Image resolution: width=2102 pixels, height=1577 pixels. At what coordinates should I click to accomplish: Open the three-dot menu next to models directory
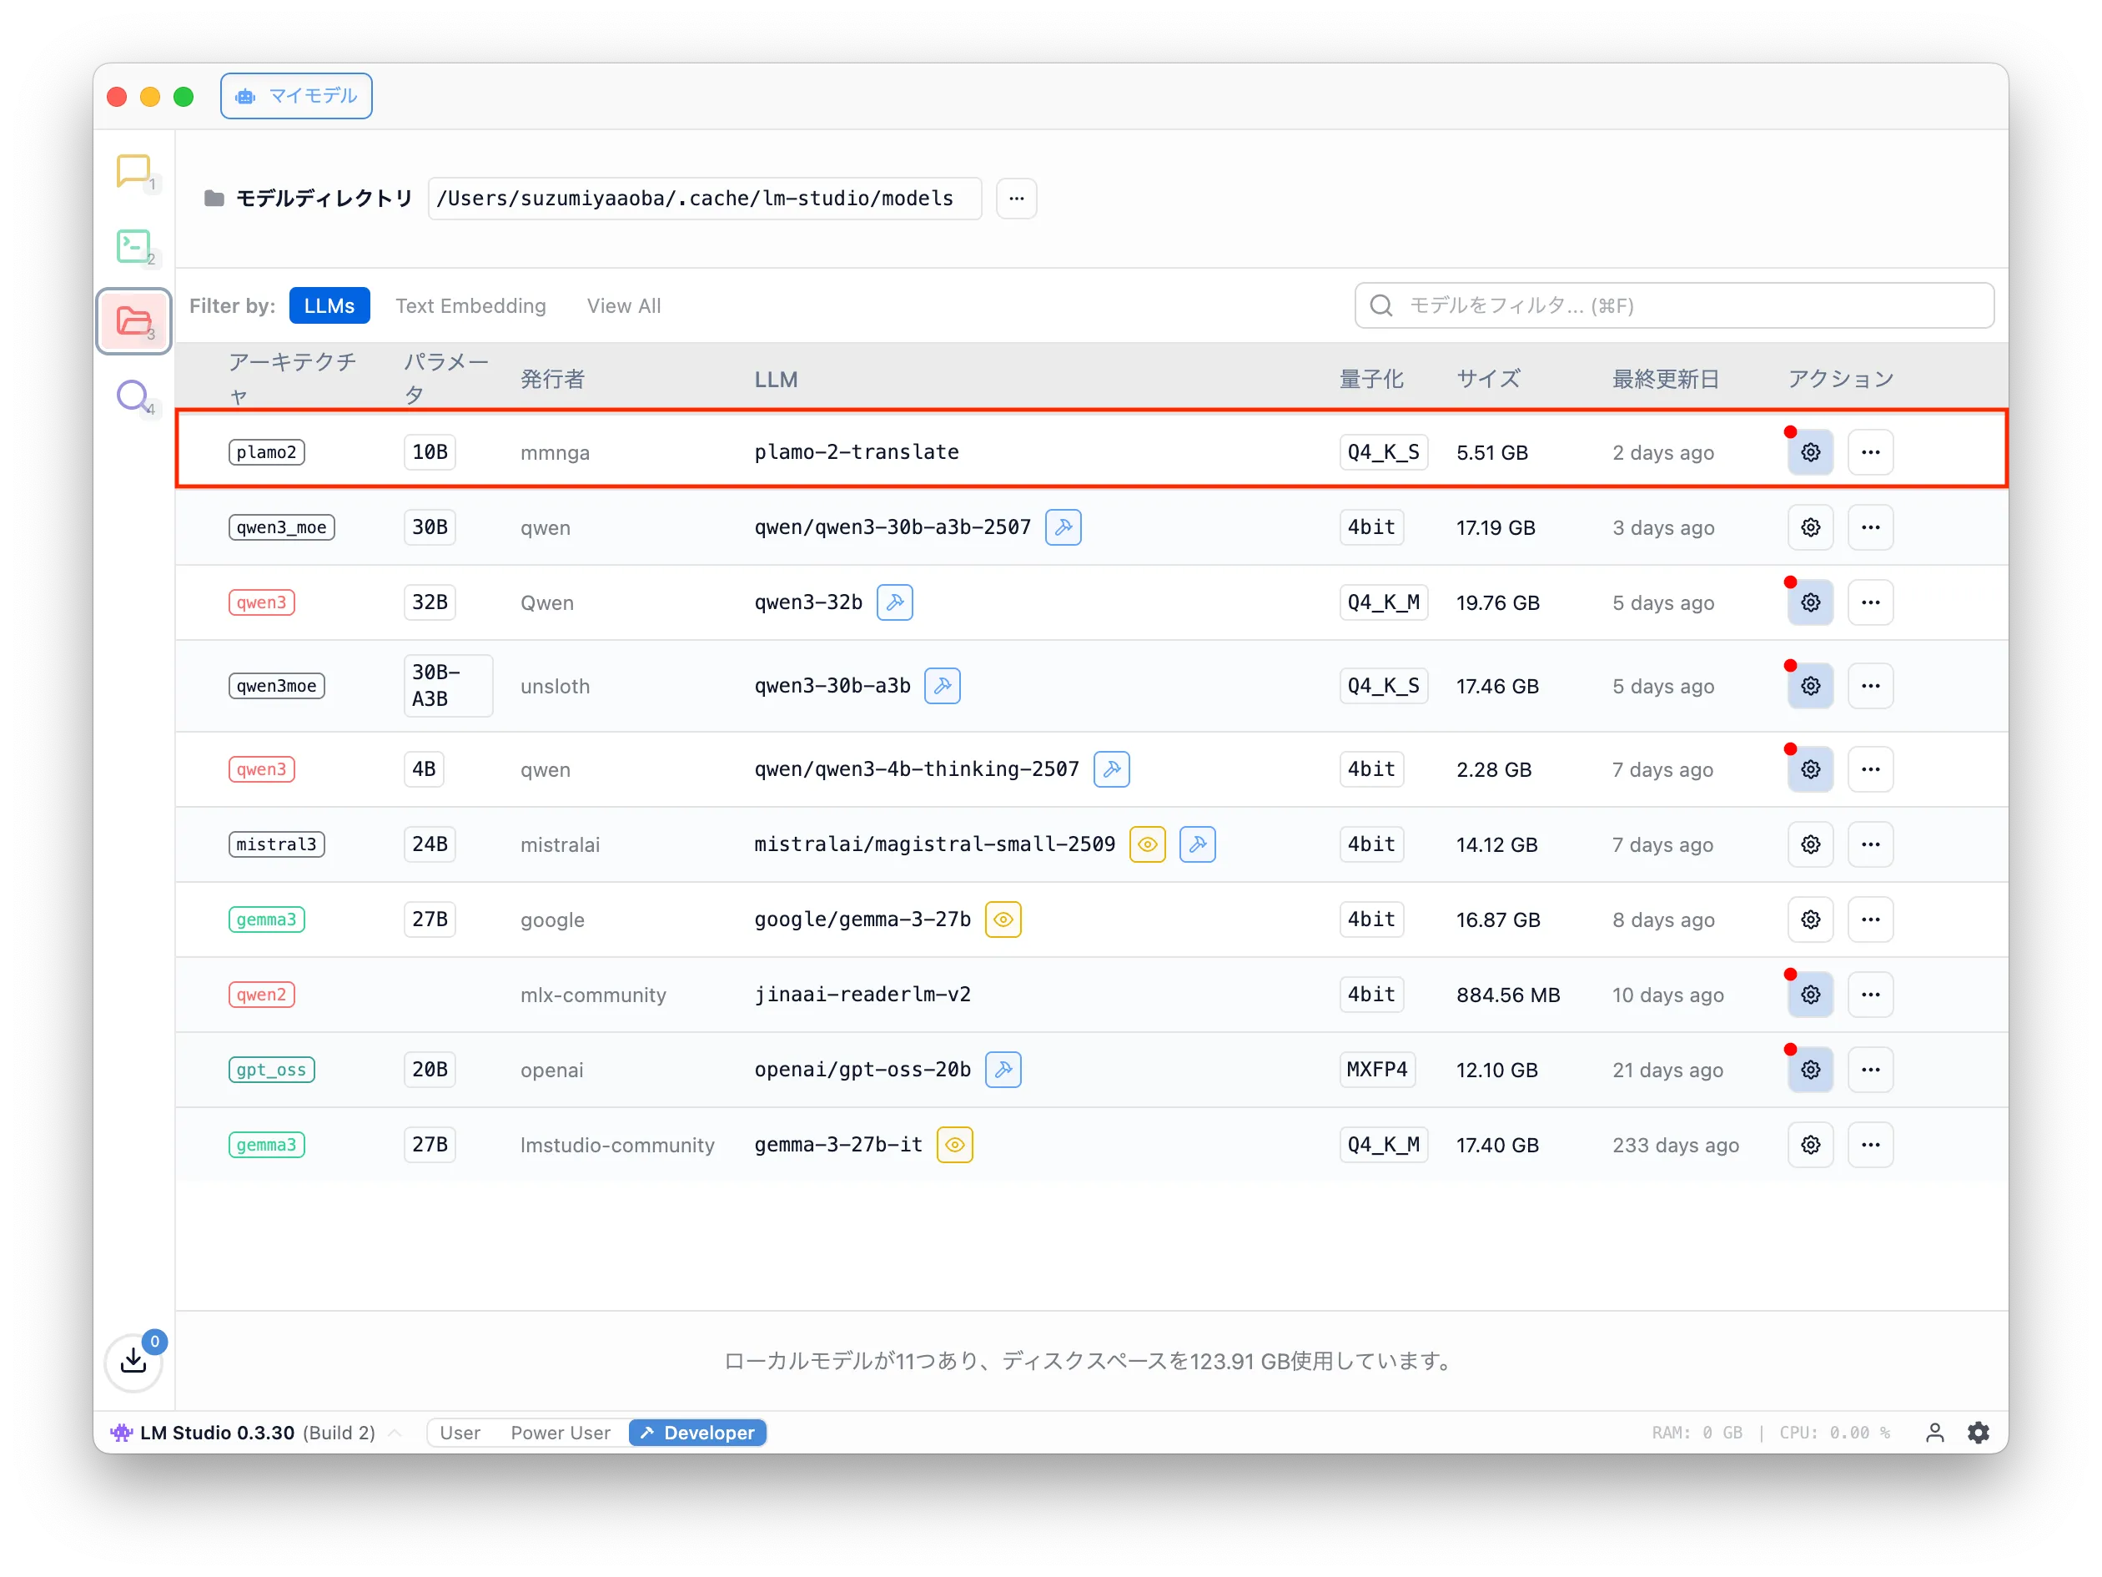pyautogui.click(x=1016, y=199)
